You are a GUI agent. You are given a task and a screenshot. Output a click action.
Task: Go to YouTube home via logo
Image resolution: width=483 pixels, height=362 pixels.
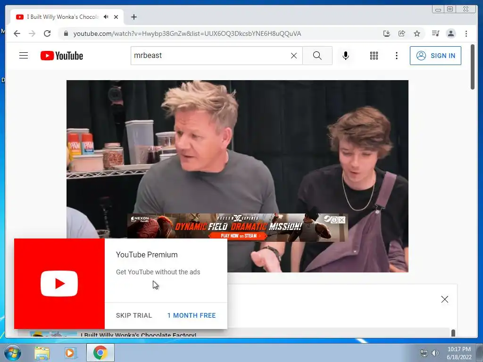click(62, 56)
